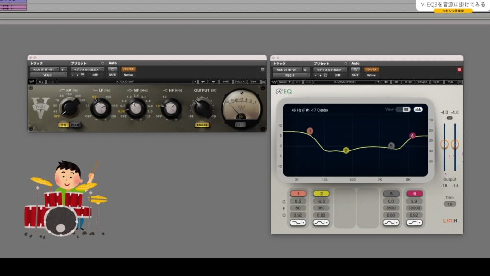
Task: Switch Setup A in REQ plugin
Action: pos(423,82)
